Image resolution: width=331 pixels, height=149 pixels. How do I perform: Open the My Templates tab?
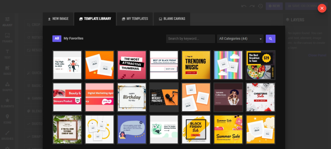click(135, 19)
